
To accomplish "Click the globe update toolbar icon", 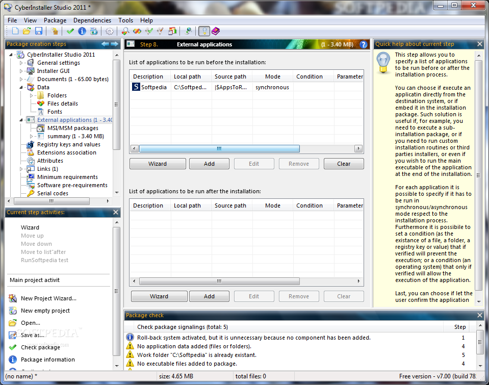I will pos(188,31).
